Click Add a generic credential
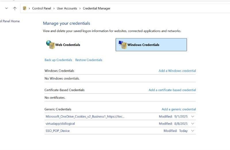230x150 pixels. pyautogui.click(x=179, y=109)
